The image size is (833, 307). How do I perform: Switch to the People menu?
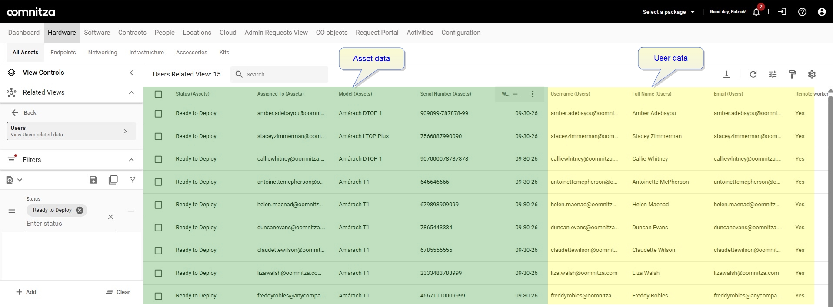click(164, 33)
